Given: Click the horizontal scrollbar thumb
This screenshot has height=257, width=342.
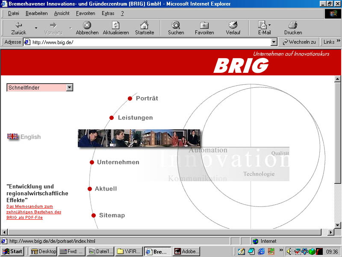Looking at the screenshot, I should coord(165,232).
